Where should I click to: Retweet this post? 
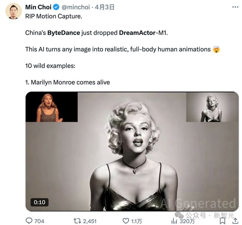77,221
